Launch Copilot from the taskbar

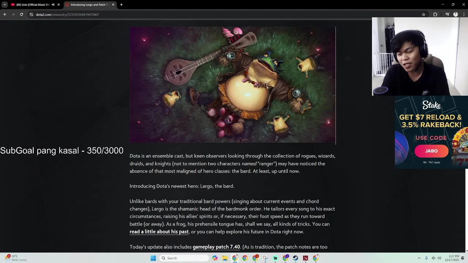(x=215, y=258)
